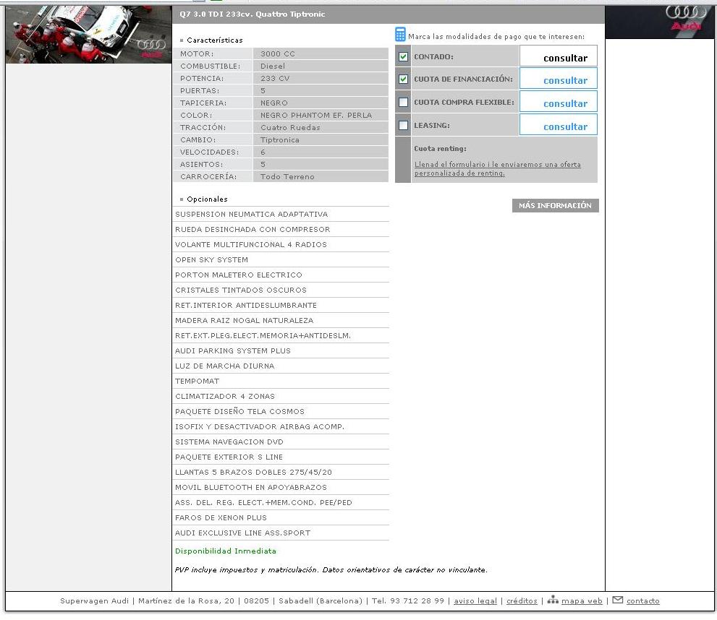Image resolution: width=717 pixels, height=620 pixels.
Task: Open the créditos link in footer
Action: click(x=522, y=600)
